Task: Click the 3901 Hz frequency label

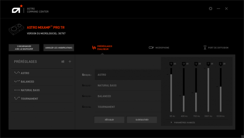Action: click(x=208, y=116)
